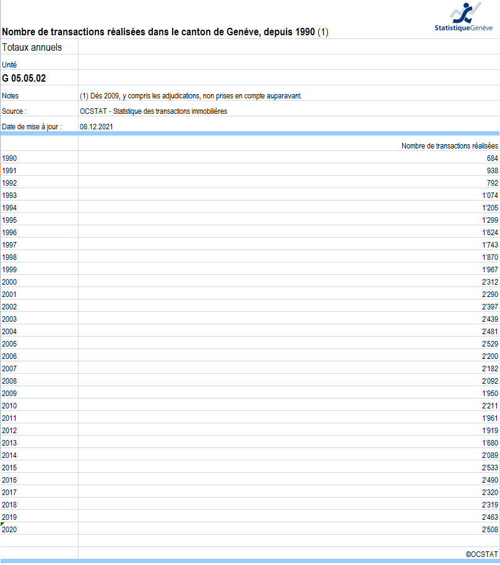Viewport: 500px width, 565px height.
Task: Select the update date 08.12.2021
Action: (x=96, y=127)
